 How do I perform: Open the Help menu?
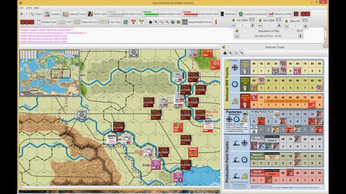pos(36,8)
